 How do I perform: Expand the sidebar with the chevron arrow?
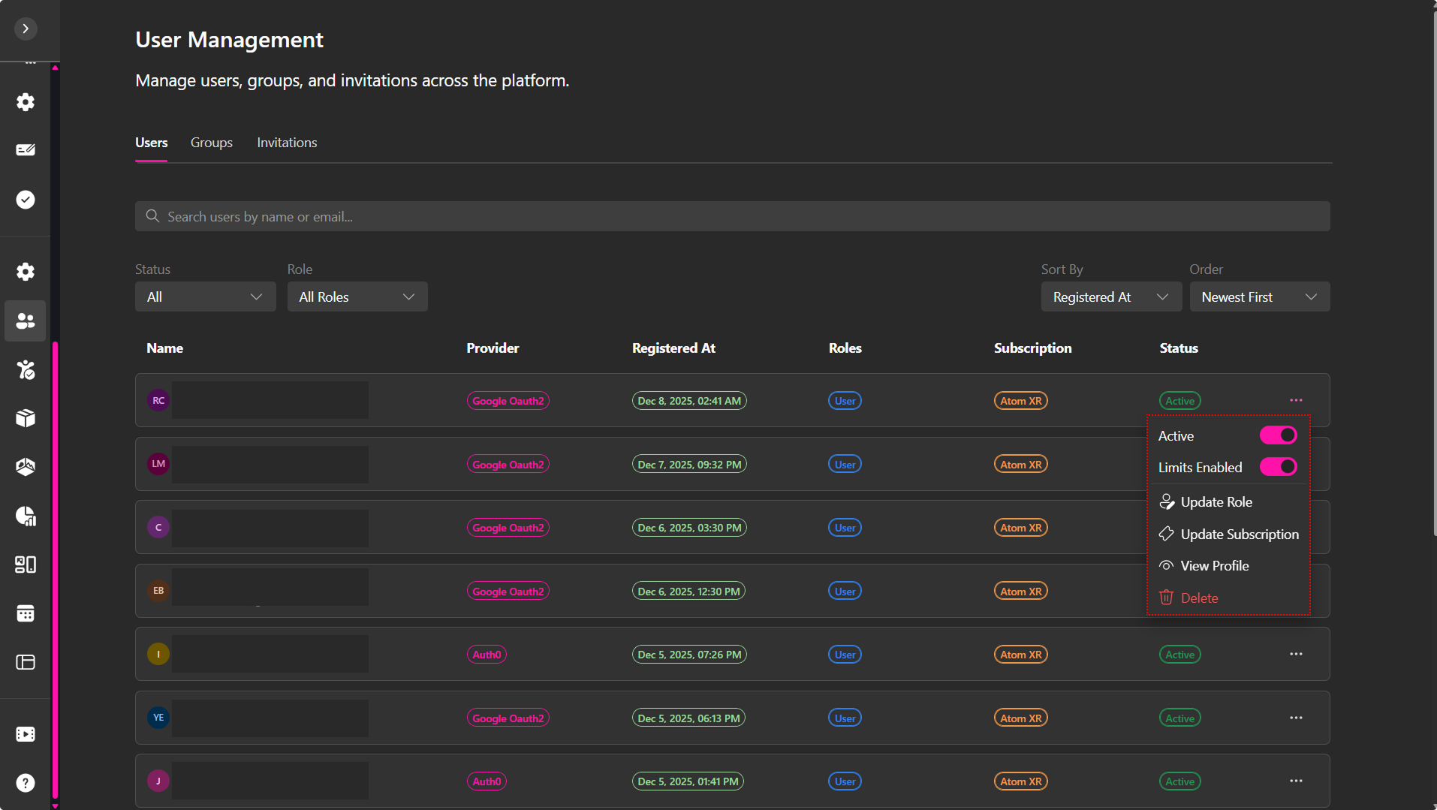pos(26,29)
